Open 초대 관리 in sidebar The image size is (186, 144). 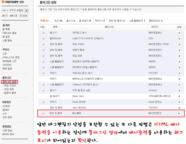coord(7,117)
